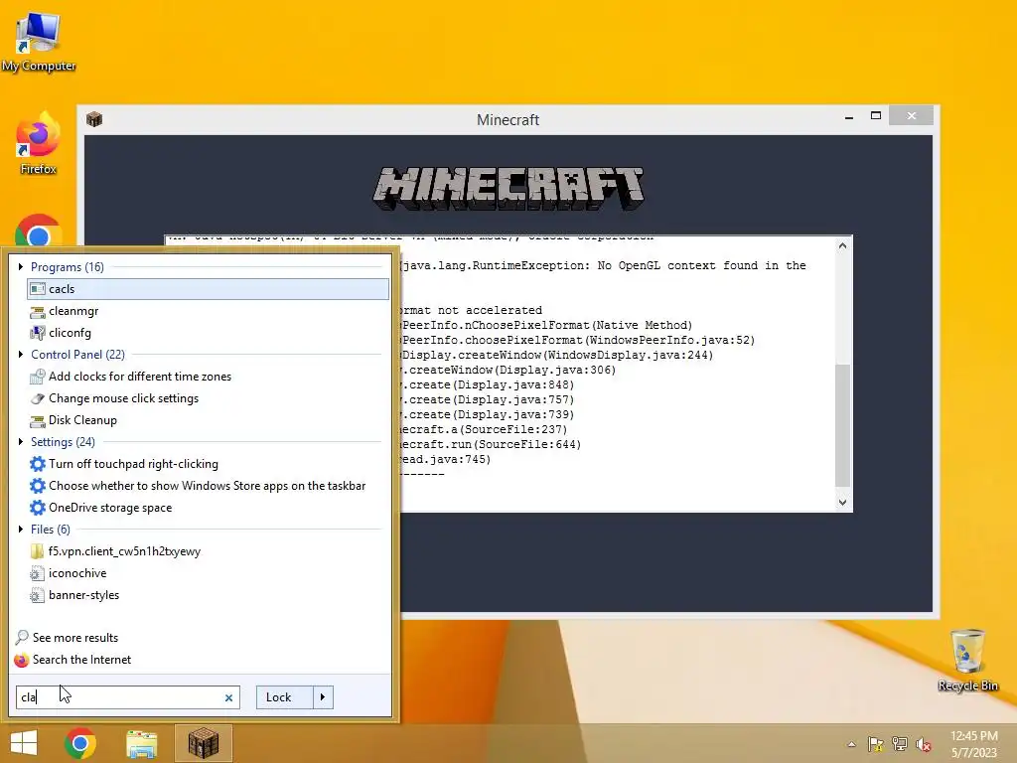Open File Explorer from the taskbar

click(141, 743)
